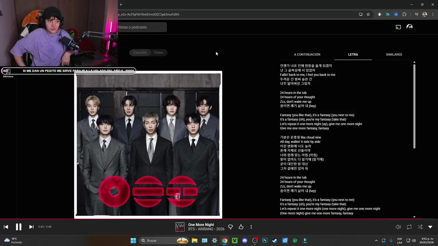The height and width of the screenshot is (246, 438).
Task: Click lyric "All day, walkin' it side by side"
Action: pyautogui.click(x=300, y=141)
